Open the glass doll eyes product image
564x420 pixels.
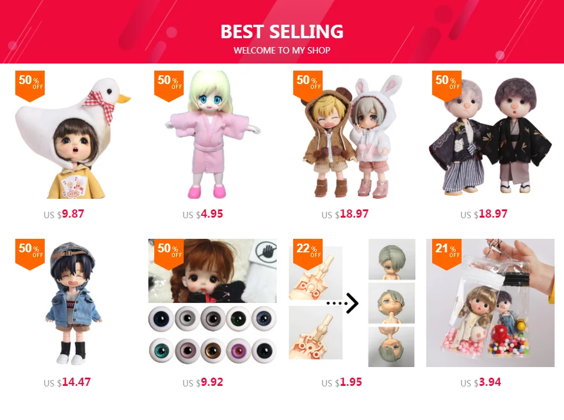[x=213, y=302]
